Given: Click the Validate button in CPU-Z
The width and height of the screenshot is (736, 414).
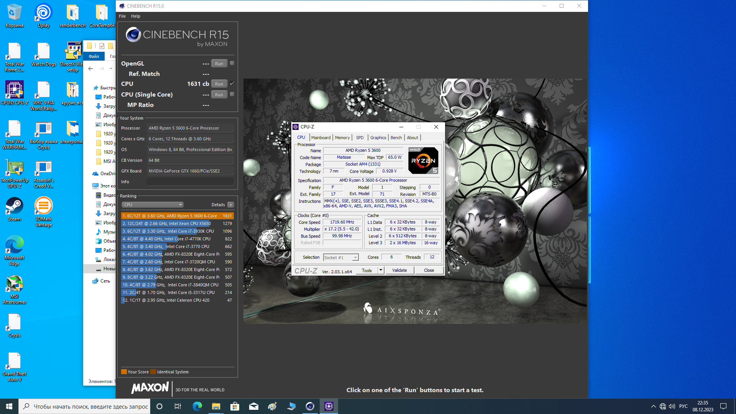Looking at the screenshot, I should coord(399,270).
